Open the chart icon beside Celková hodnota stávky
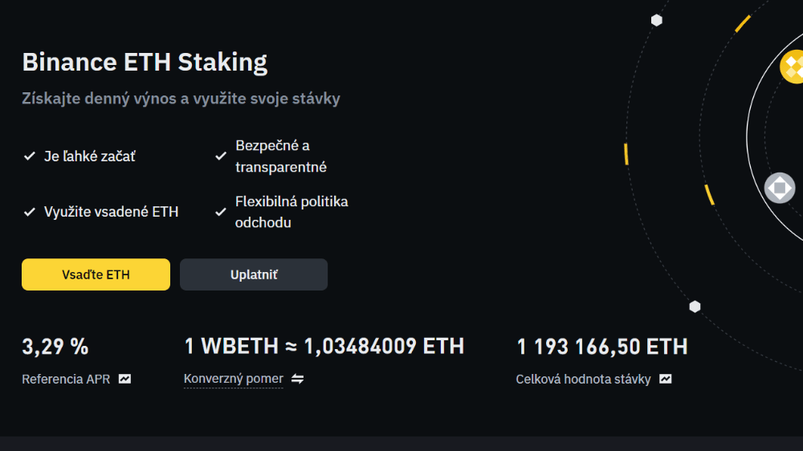The height and width of the screenshot is (451, 803). click(666, 379)
